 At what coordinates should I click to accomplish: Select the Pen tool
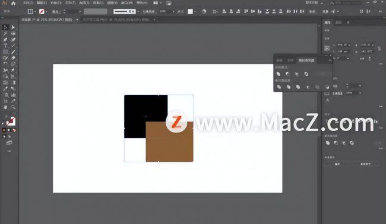(5, 39)
